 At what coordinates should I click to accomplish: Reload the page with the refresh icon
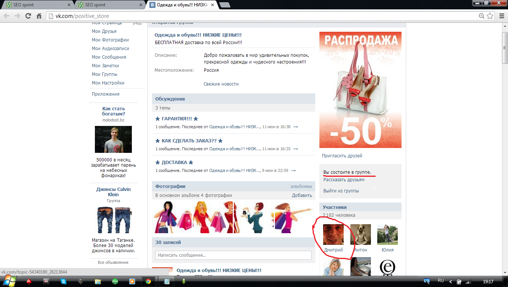pos(28,16)
